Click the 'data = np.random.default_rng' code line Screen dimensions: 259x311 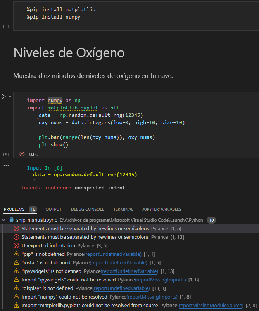(91, 115)
